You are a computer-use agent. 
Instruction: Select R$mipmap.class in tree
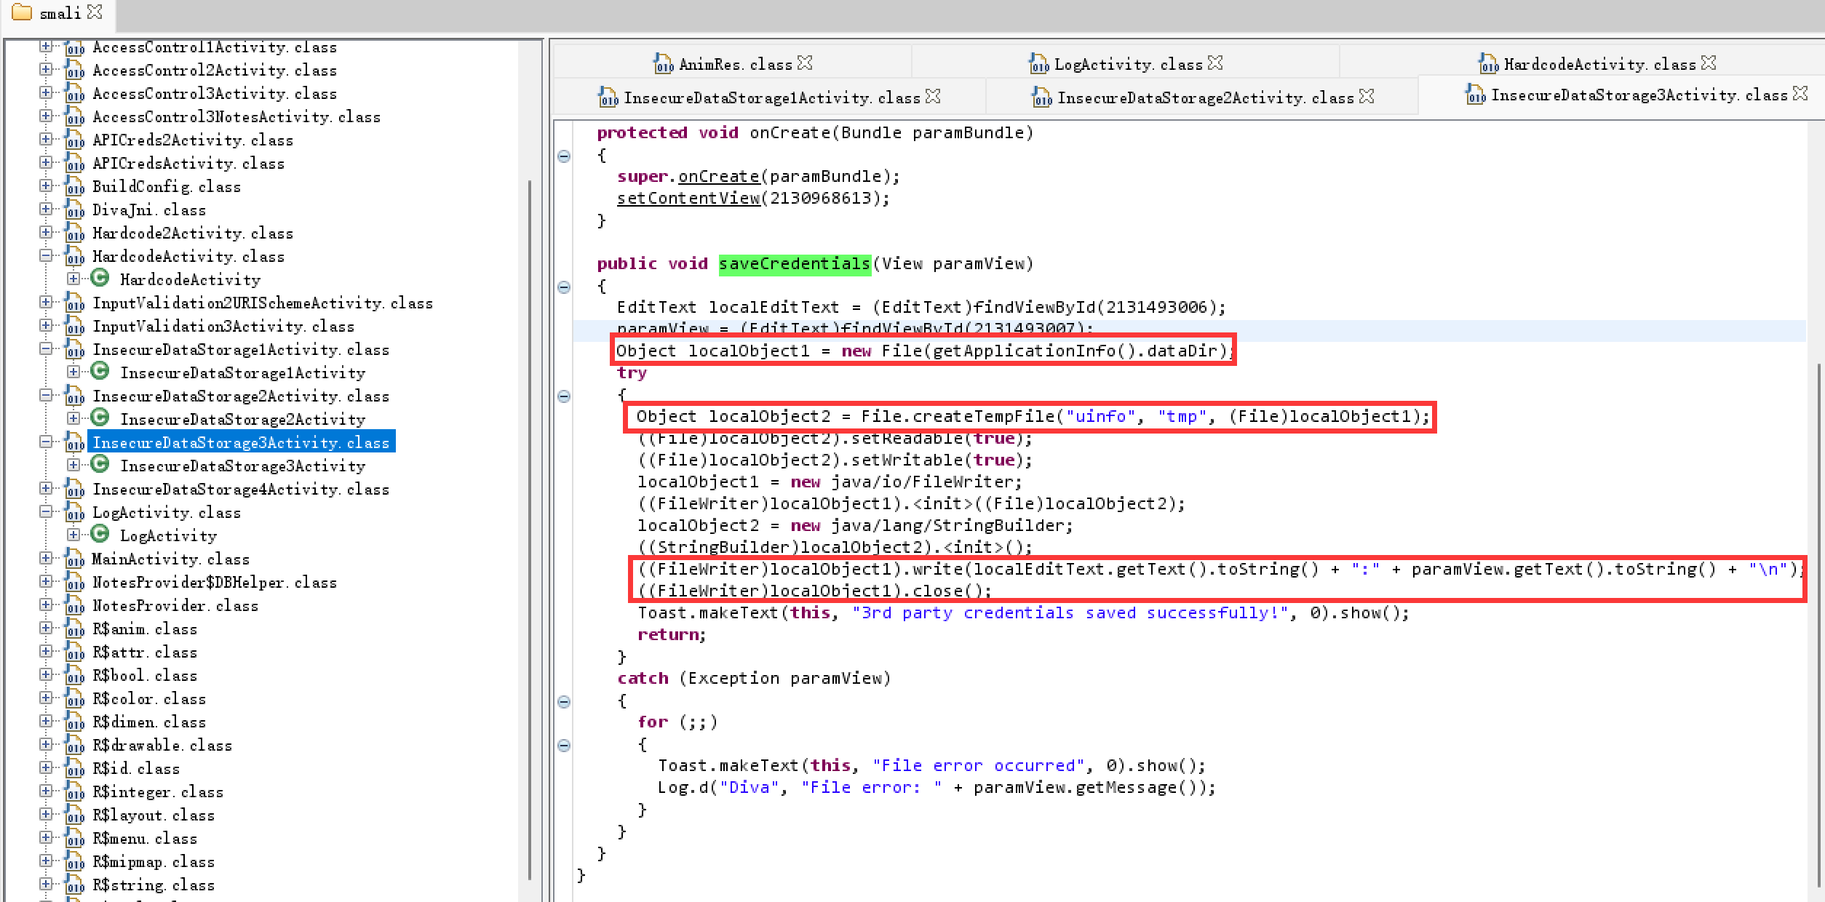[154, 861]
